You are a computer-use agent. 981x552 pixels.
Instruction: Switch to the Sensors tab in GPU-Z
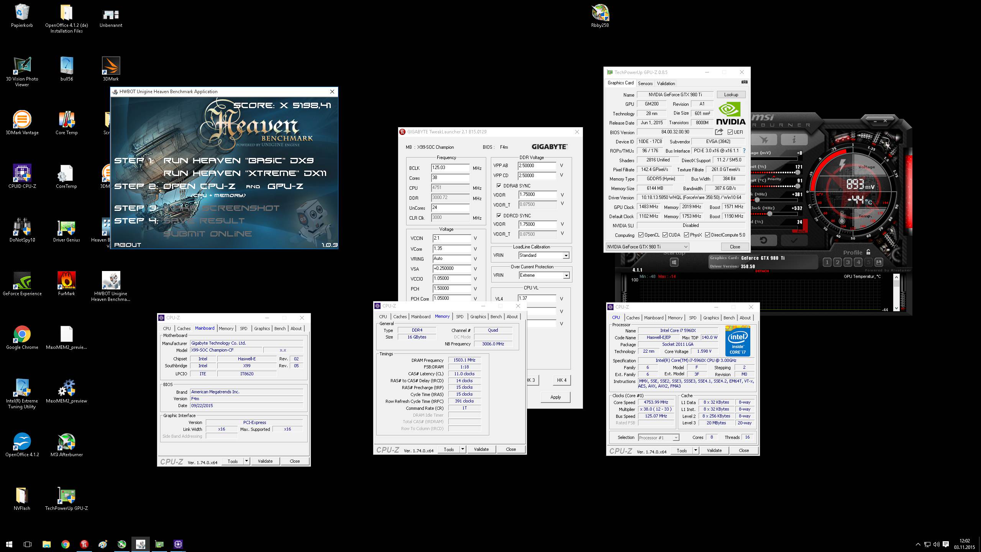(x=645, y=83)
